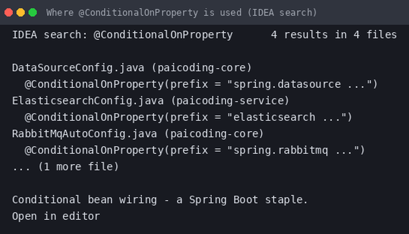
Task: Click the yellow minimize window button
Action: [21, 12]
